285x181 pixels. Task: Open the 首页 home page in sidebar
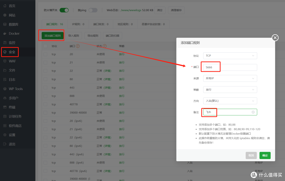pos(12,6)
